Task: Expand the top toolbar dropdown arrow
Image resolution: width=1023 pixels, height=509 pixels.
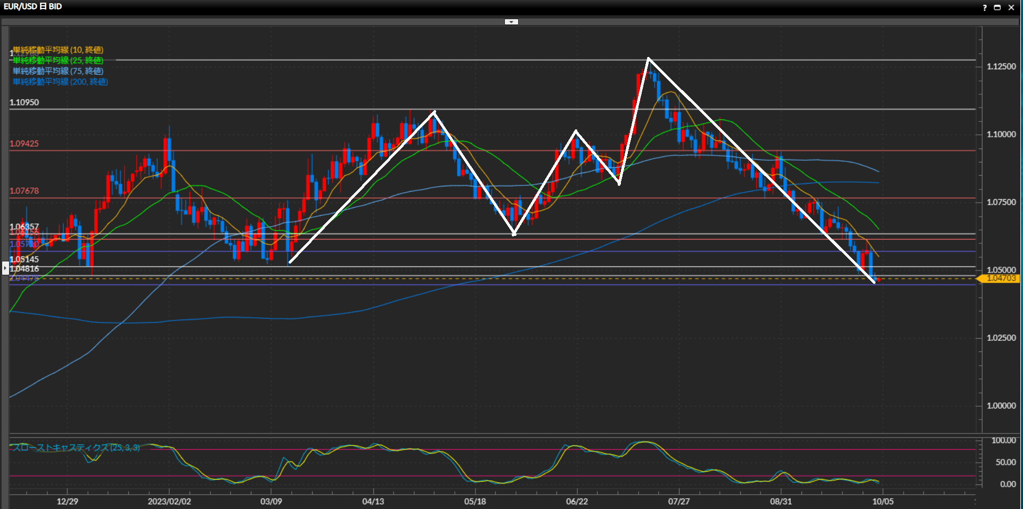Action: pos(511,22)
